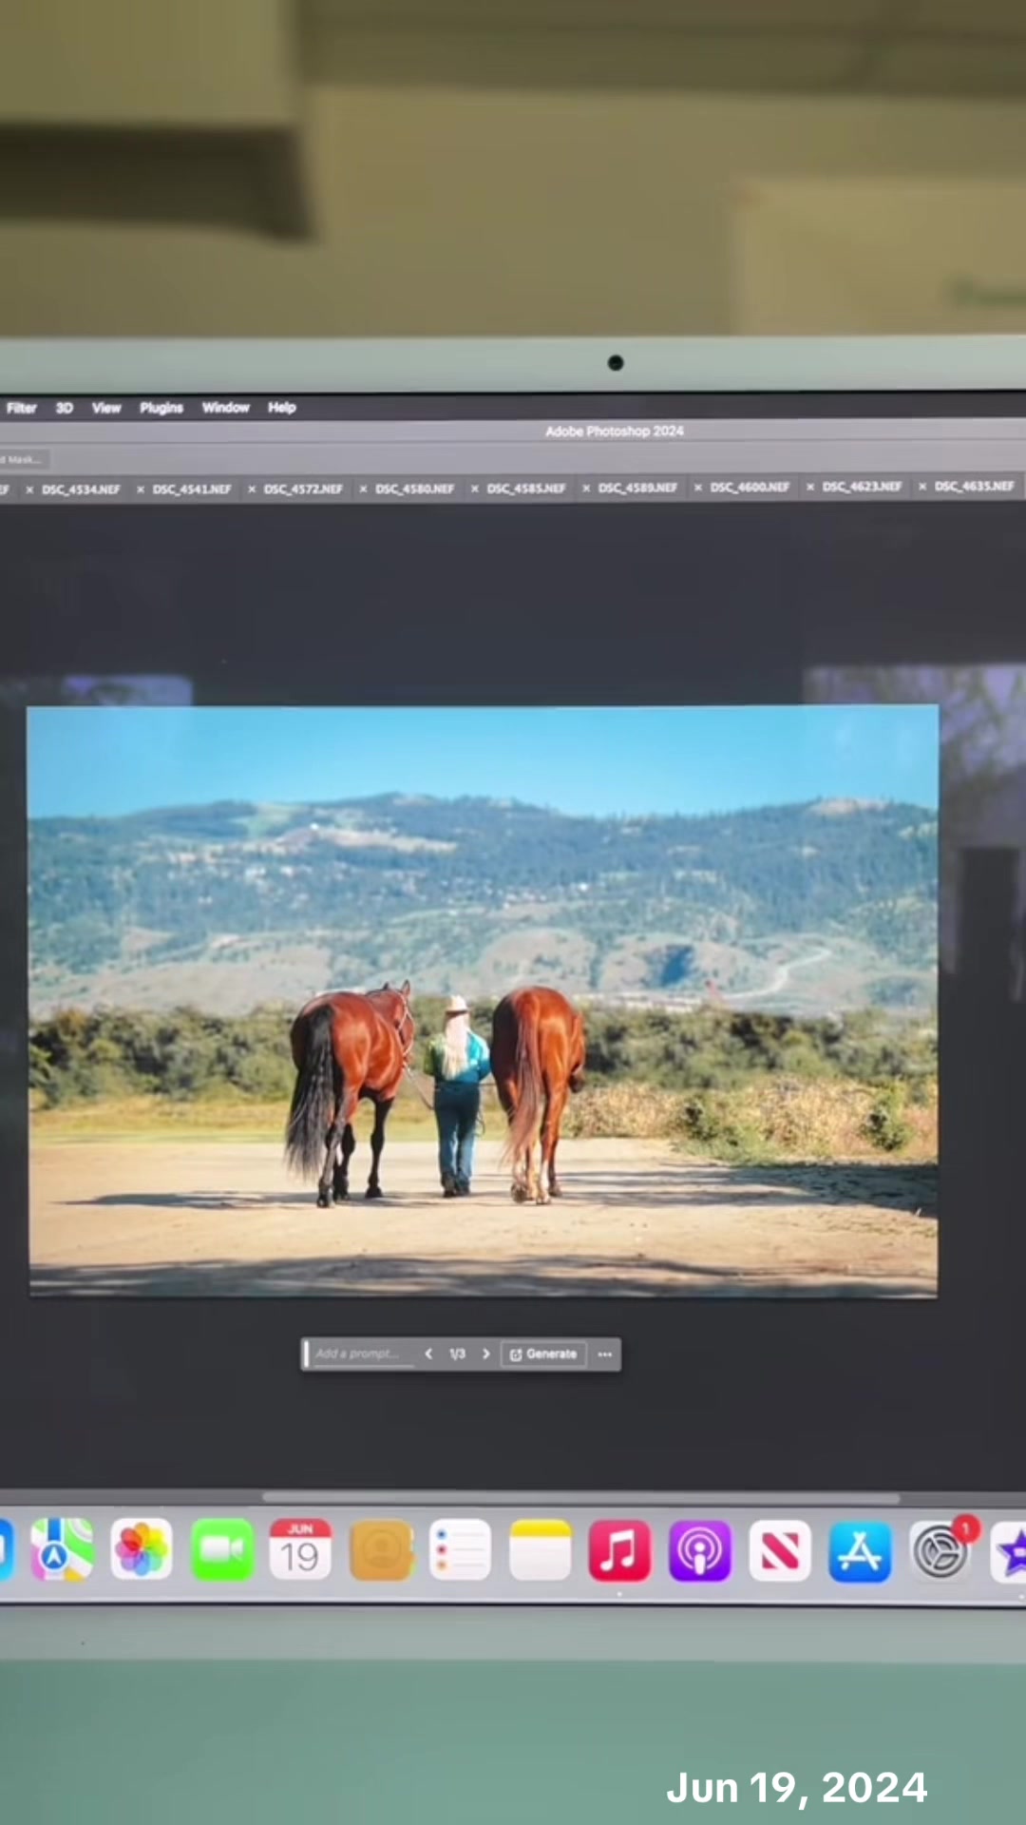Switch to the DSC_4534.NEF document tab
This screenshot has height=1825, width=1026.
pyautogui.click(x=81, y=490)
